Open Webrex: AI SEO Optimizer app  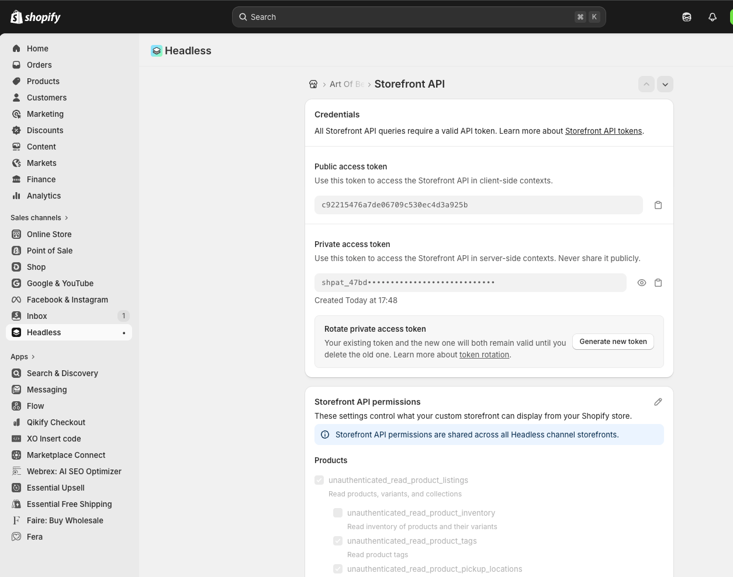69,471
